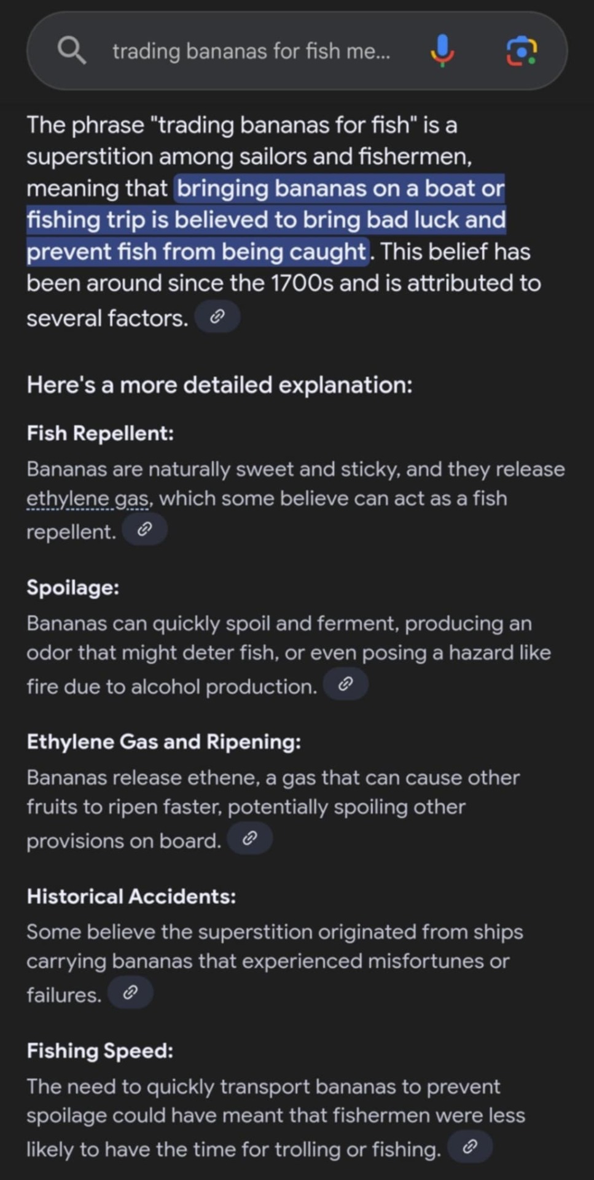Edit the 'trading bananas for fish' search query
Screen dimensions: 594x1180
(x=251, y=51)
